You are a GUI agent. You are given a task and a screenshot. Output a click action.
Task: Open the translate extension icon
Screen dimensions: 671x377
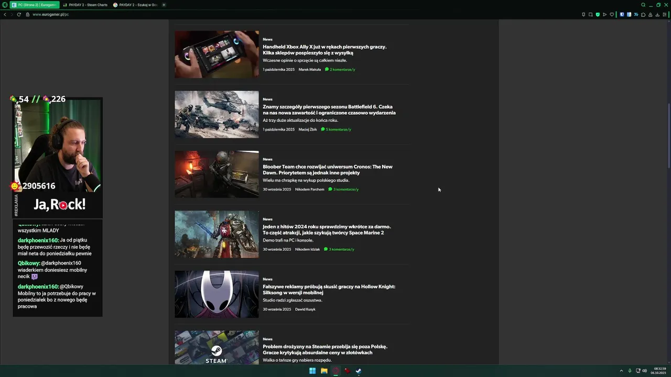click(629, 14)
